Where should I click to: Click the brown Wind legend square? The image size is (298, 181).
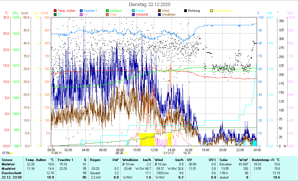click(x=159, y=11)
